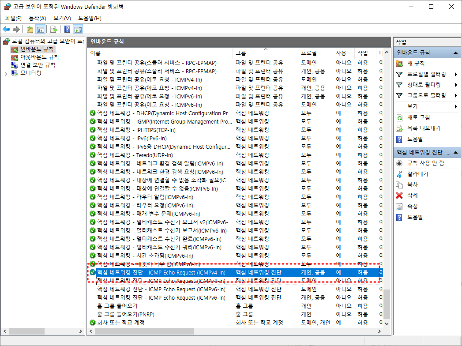Click the firewall icon beside 인바운드 규칙 tree node
The width and height of the screenshot is (462, 346).
click(15, 49)
